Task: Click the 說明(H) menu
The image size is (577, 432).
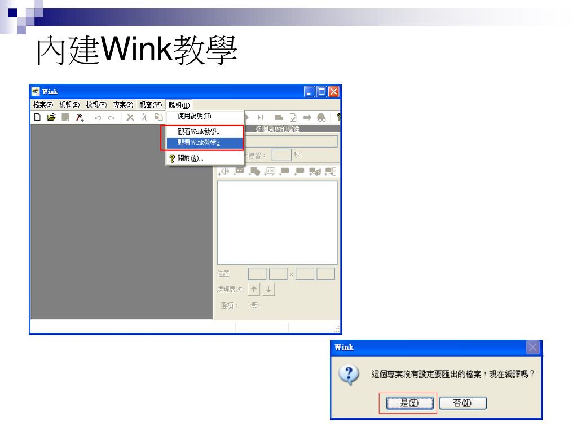Action: pyautogui.click(x=179, y=105)
